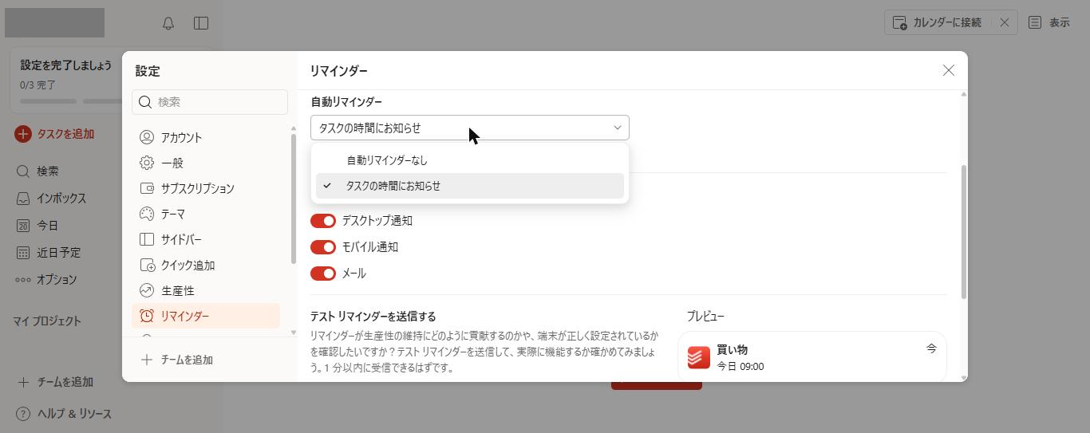Click チームを追加 in the main sidebar
Viewport: 1090px width, 433px height.
click(56, 382)
